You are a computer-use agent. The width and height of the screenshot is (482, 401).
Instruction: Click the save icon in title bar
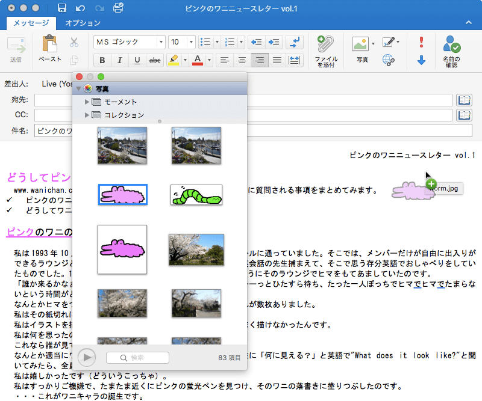61,8
